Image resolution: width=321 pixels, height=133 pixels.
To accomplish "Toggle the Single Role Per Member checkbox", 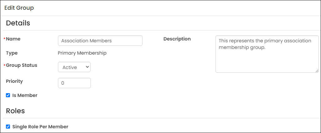I will tap(8, 127).
